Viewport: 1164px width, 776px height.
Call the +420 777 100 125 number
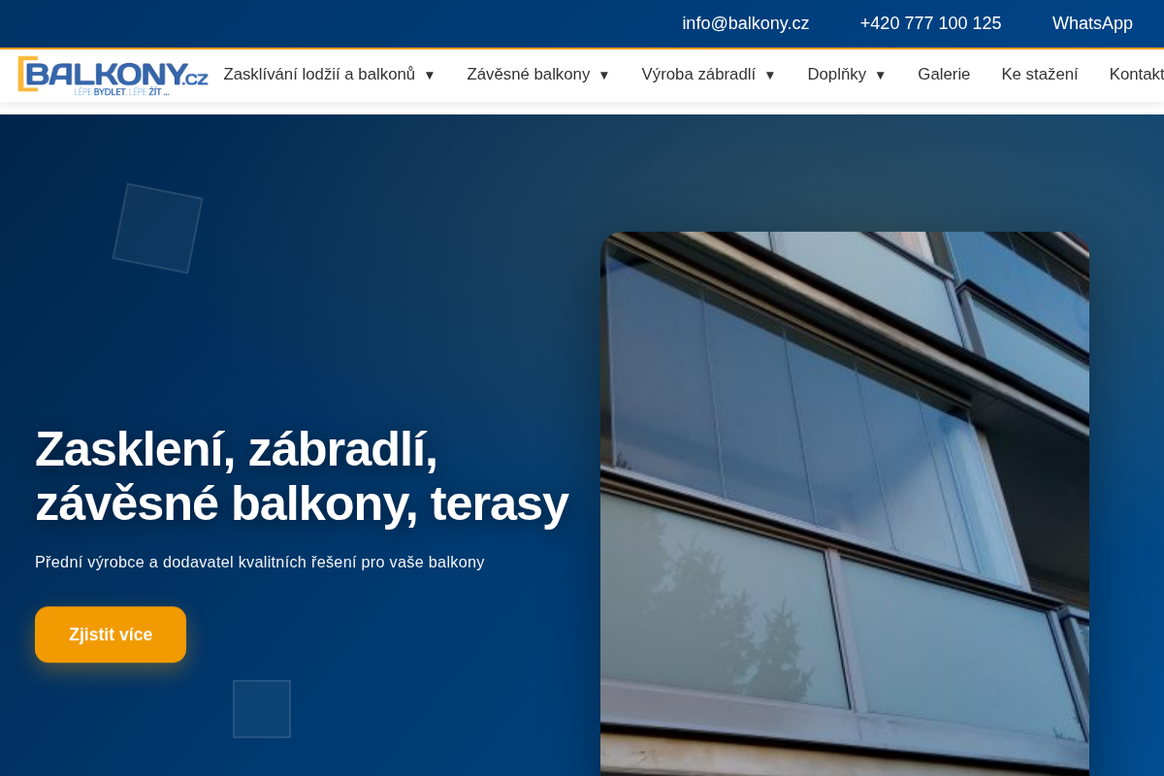point(930,23)
